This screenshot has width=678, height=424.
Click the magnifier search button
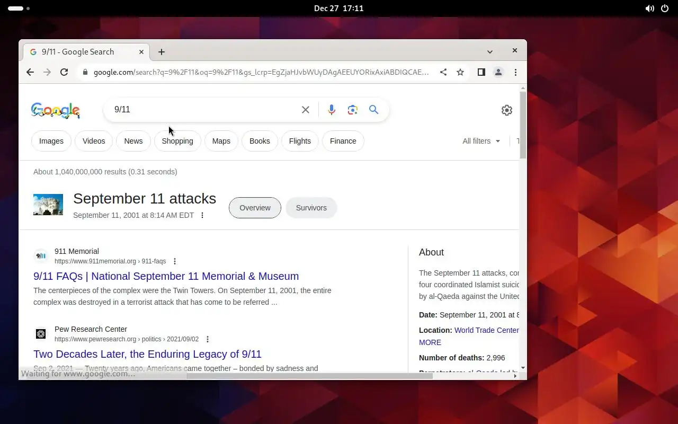click(374, 110)
